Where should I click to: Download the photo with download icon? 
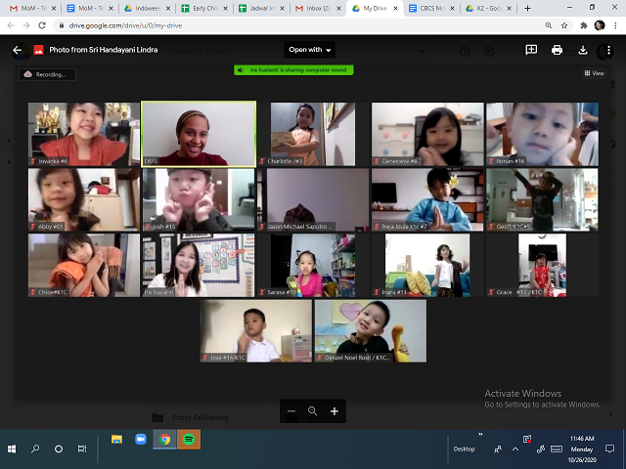(x=583, y=50)
